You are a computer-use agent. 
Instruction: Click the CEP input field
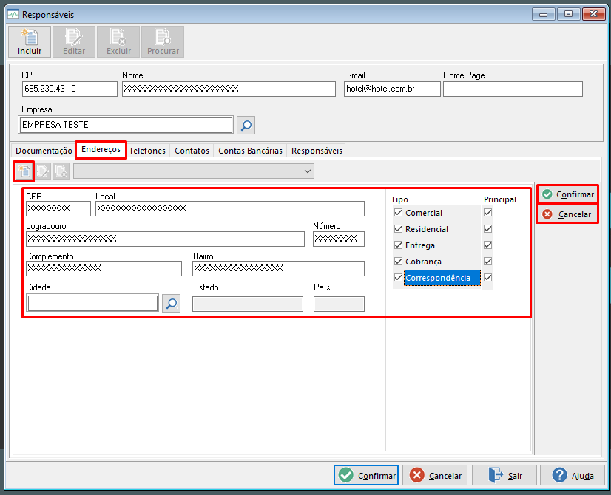pyautogui.click(x=58, y=208)
